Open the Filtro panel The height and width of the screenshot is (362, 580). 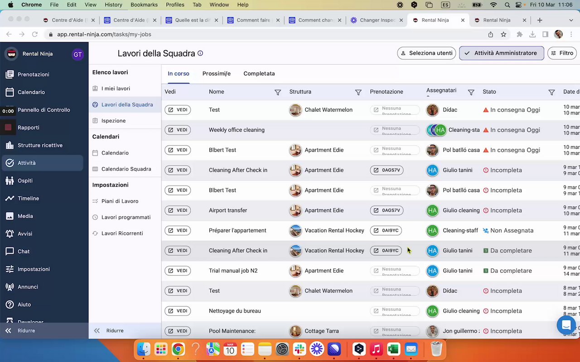coord(562,53)
